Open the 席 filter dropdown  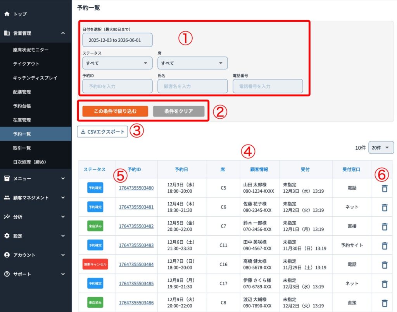[x=192, y=63]
